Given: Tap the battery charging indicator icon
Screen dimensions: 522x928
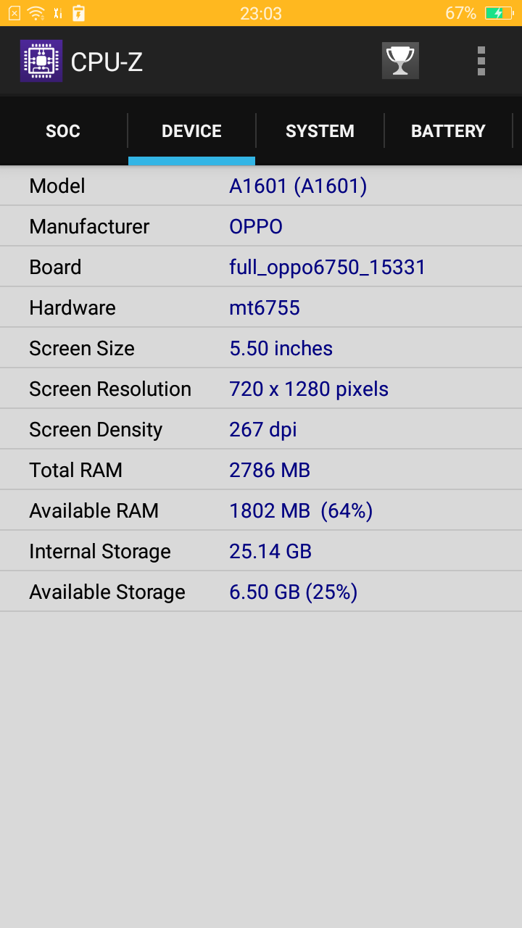Looking at the screenshot, I should pyautogui.click(x=499, y=13).
